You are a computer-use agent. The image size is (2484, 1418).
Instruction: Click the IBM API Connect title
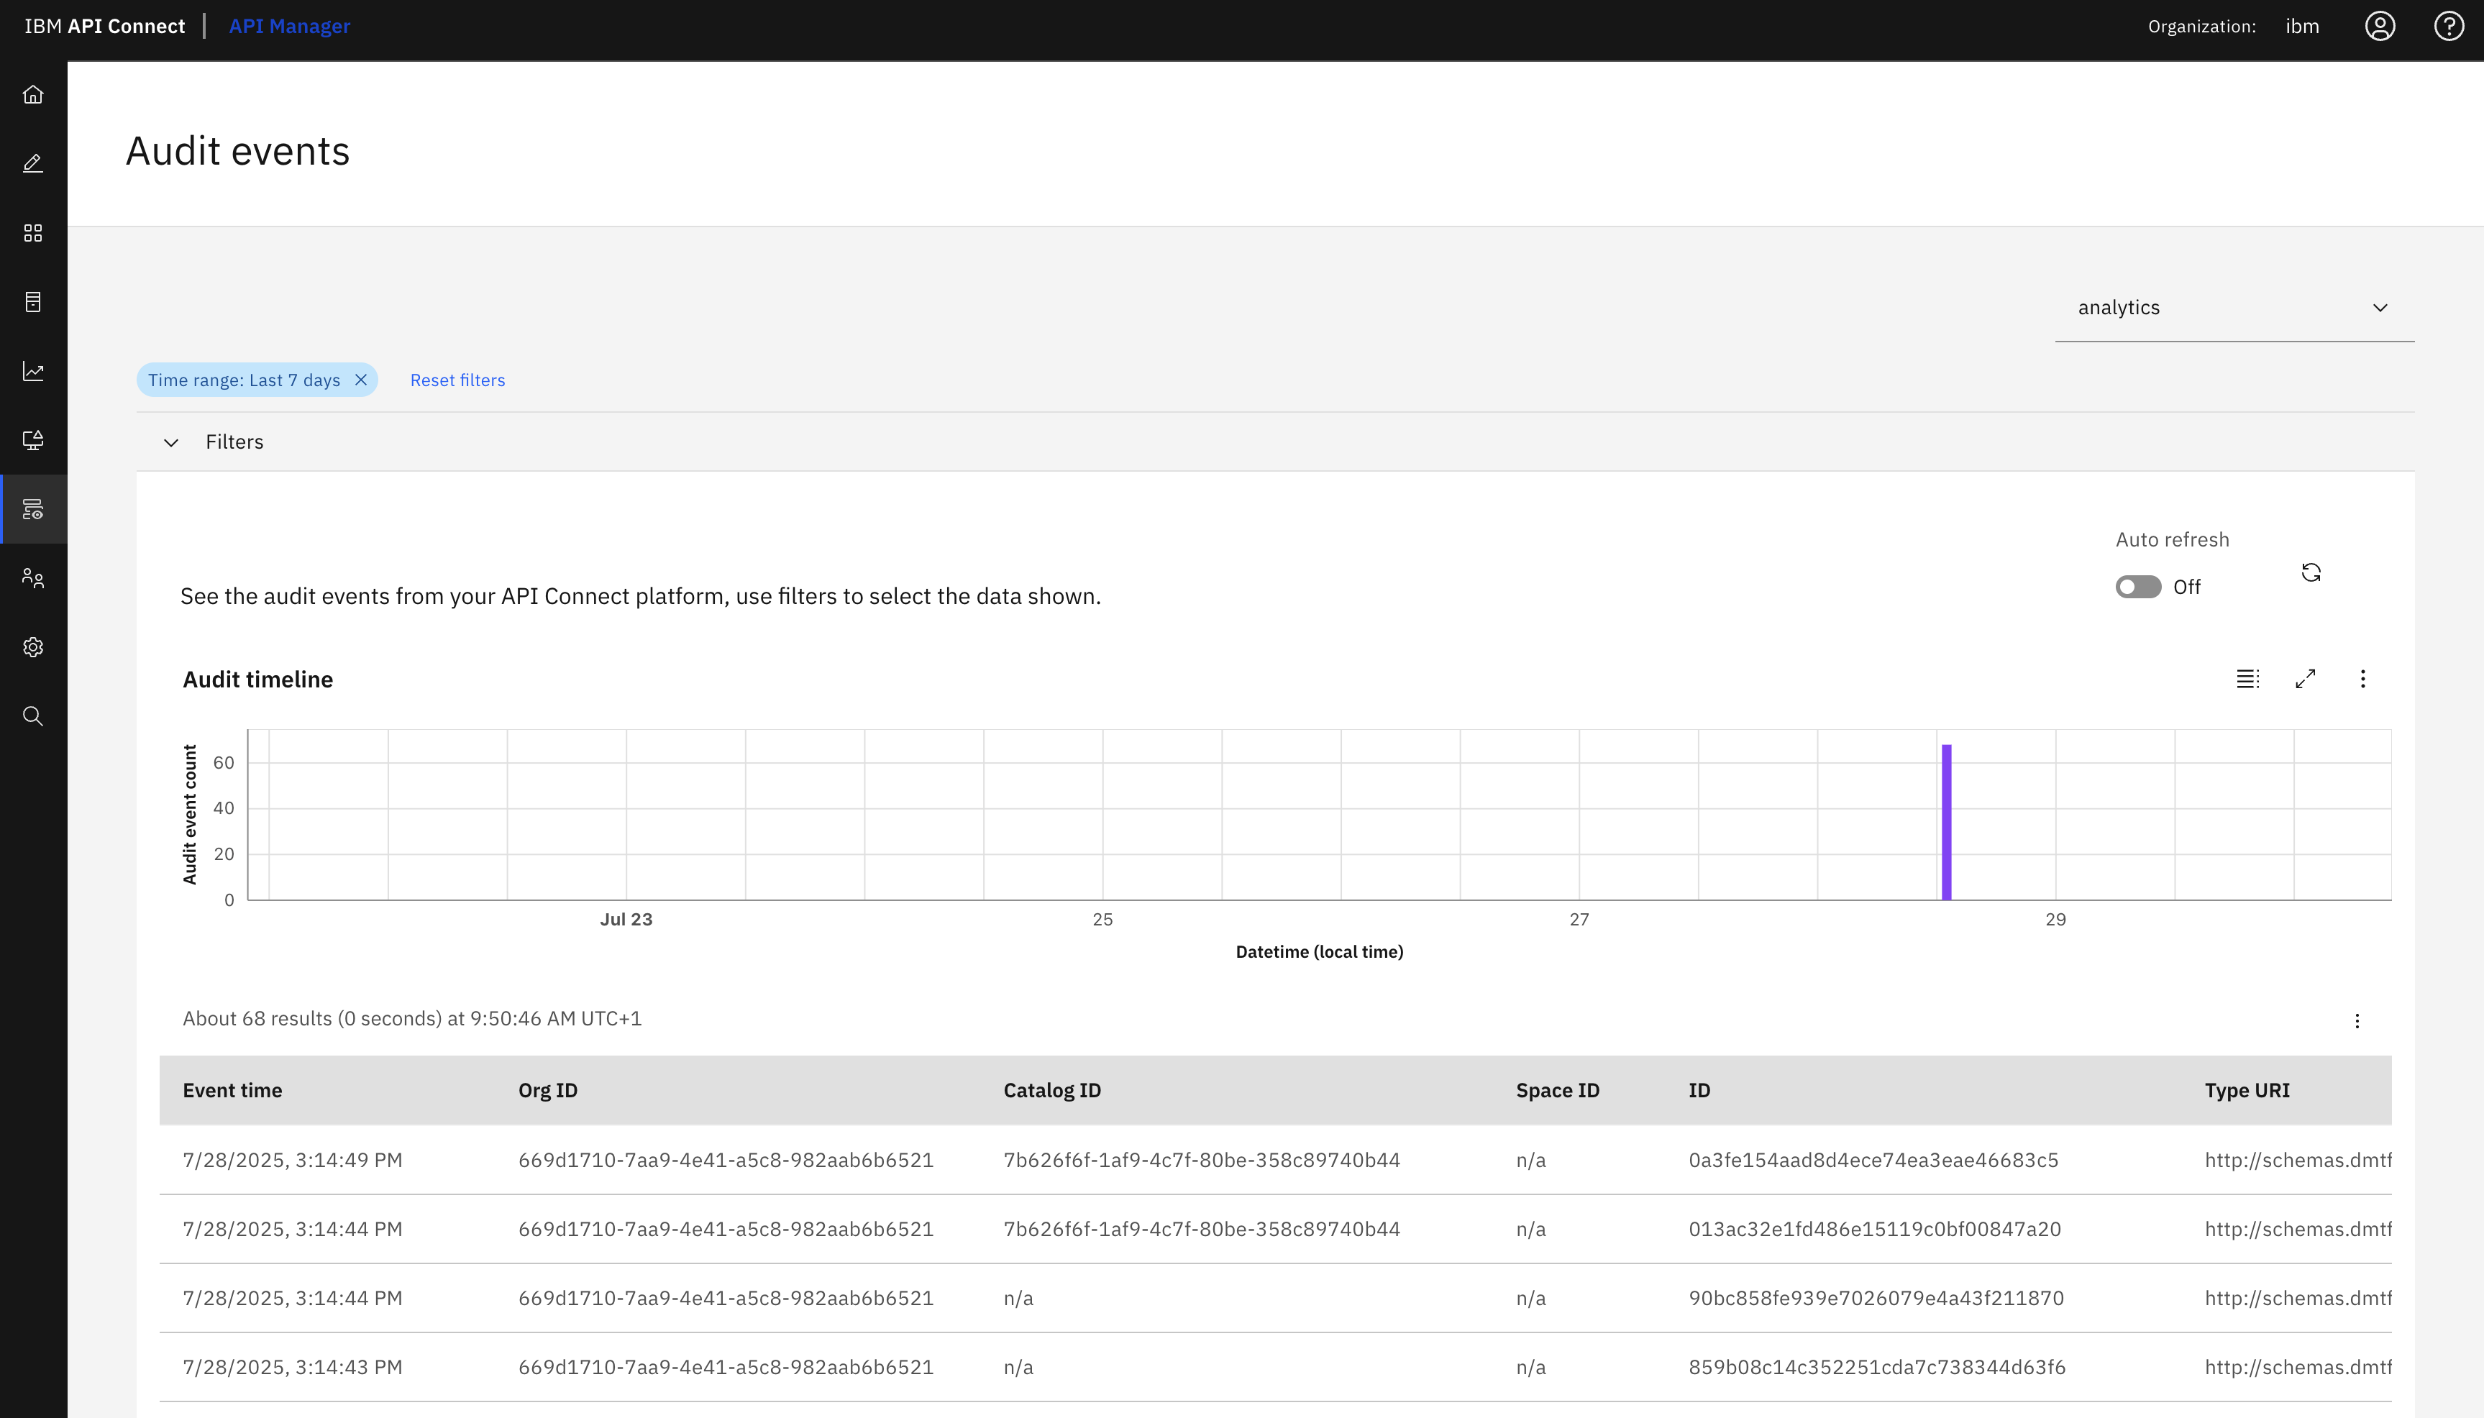click(x=104, y=27)
